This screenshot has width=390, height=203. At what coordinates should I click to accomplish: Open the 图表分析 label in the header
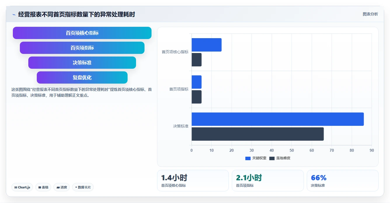(x=370, y=14)
